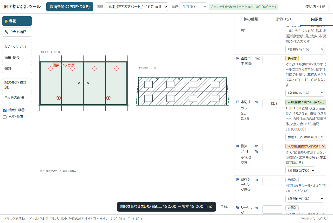This screenshot has width=333, height=223.
Task: Switch to the 計測 (5) tab
Action: pyautogui.click(x=284, y=19)
